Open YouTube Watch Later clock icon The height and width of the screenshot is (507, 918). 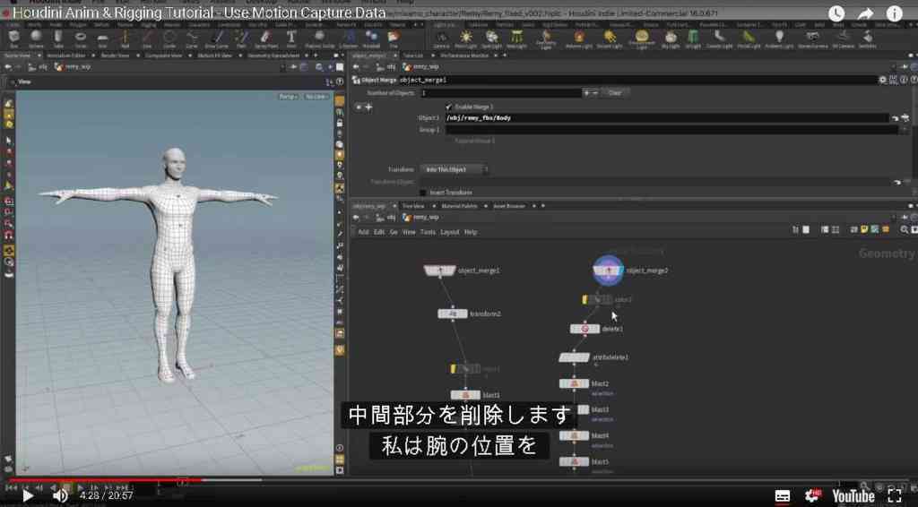(x=836, y=13)
